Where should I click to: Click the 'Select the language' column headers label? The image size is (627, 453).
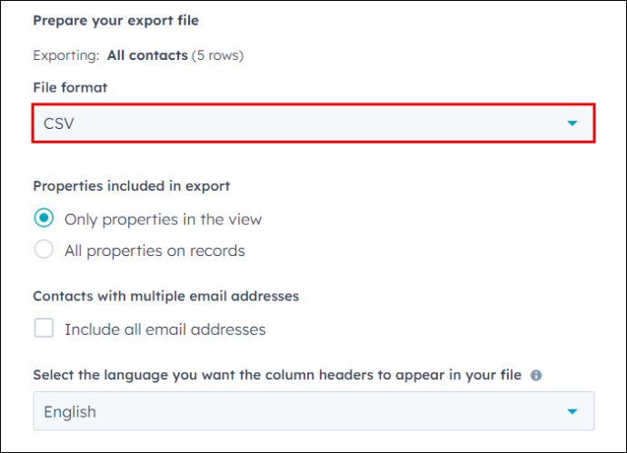pos(277,375)
